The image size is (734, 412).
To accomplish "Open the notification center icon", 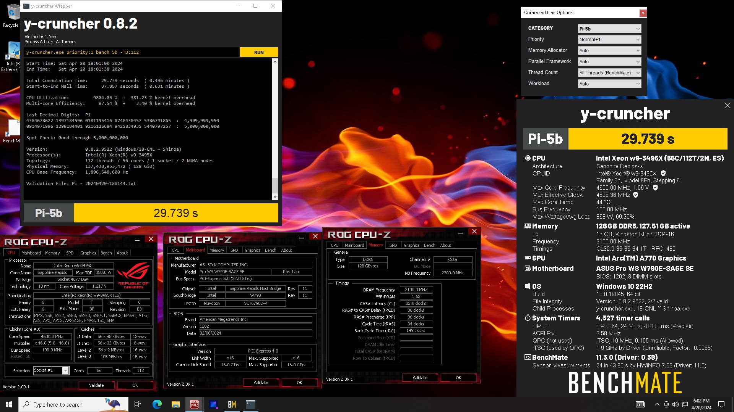I will (x=721, y=404).
